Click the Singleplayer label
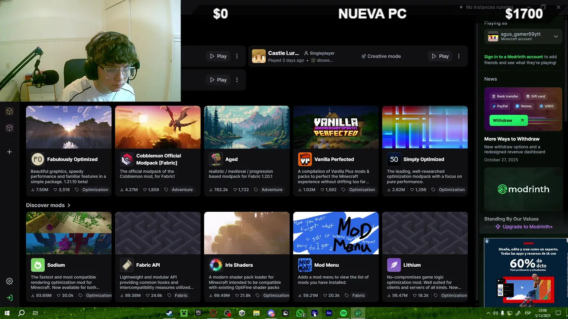The width and height of the screenshot is (568, 319). click(x=319, y=53)
